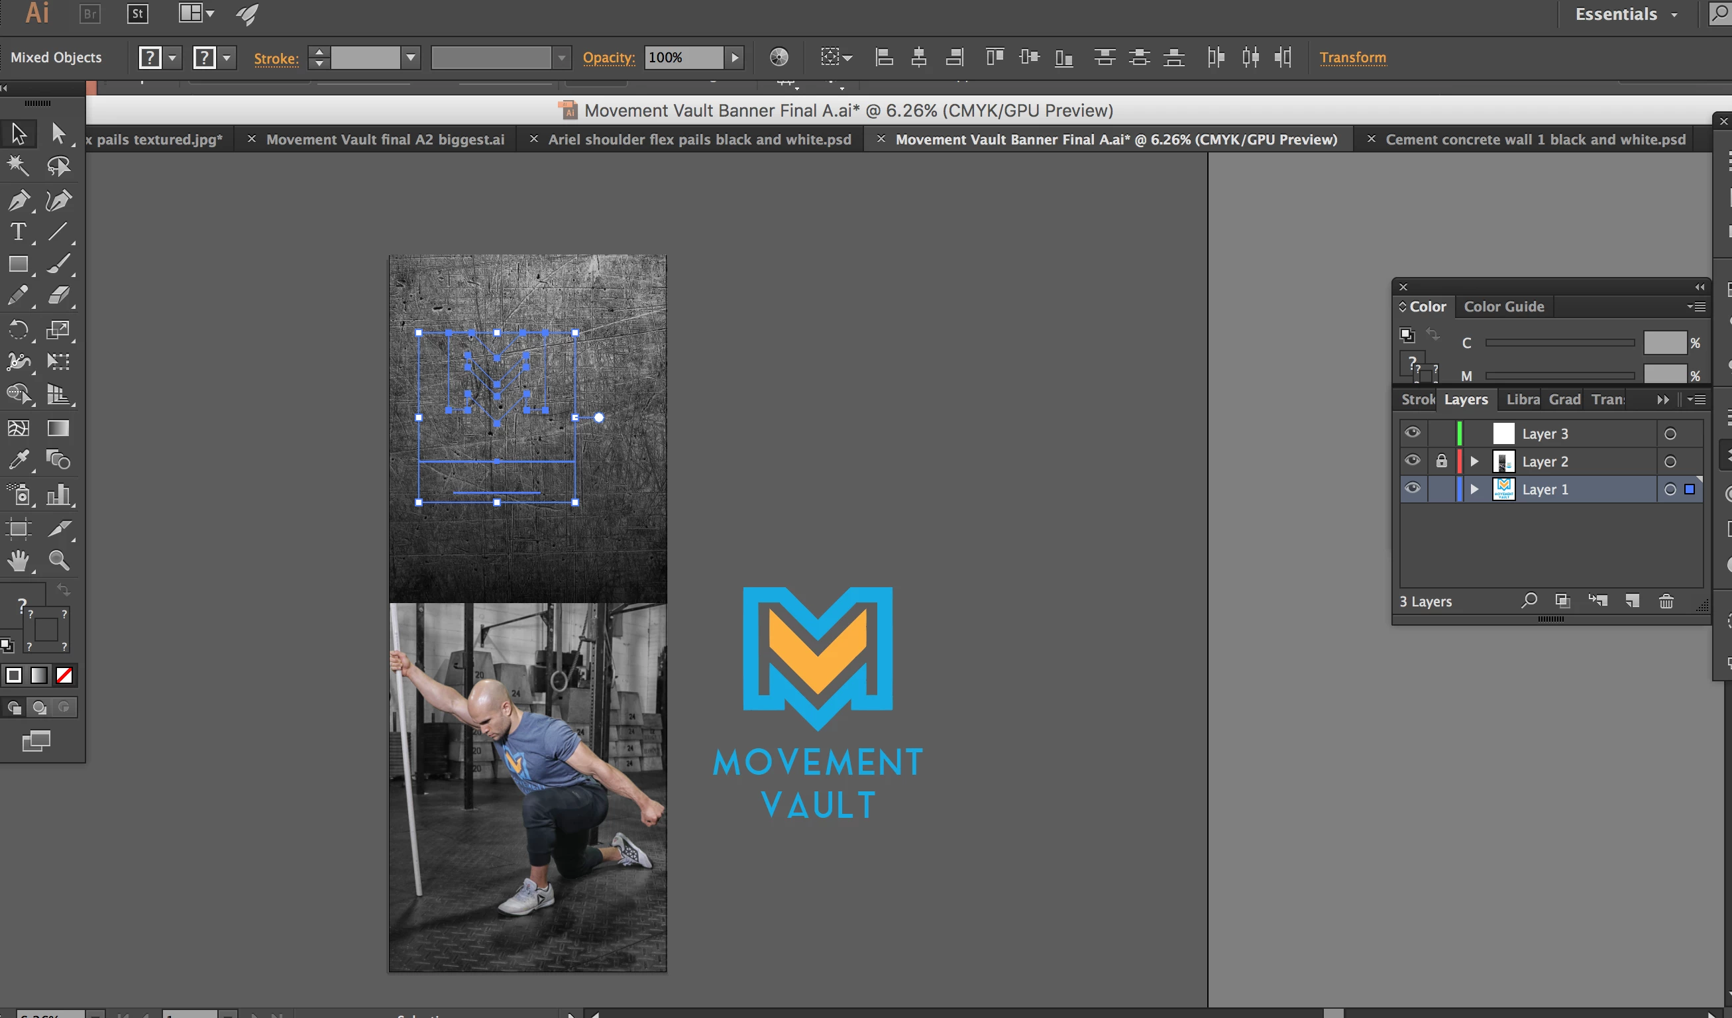This screenshot has width=1732, height=1018.
Task: Toggle visibility of Layer 1
Action: pyautogui.click(x=1413, y=488)
